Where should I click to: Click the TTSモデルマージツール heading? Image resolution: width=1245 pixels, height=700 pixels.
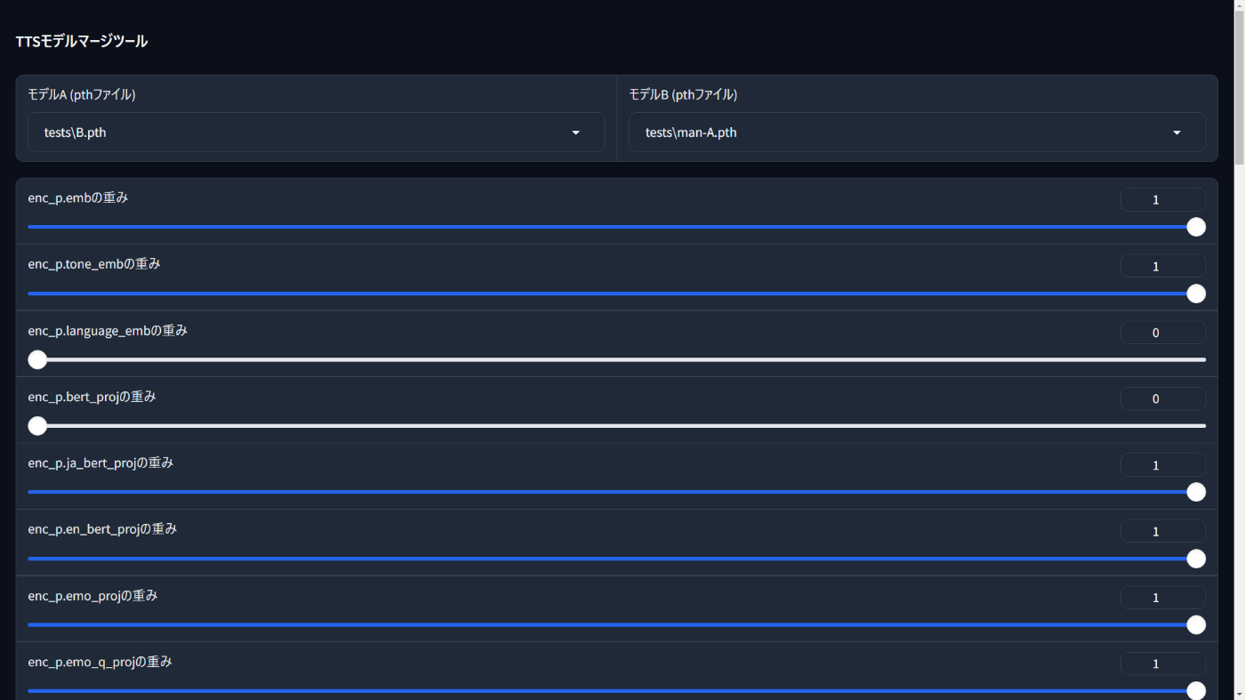tap(82, 41)
